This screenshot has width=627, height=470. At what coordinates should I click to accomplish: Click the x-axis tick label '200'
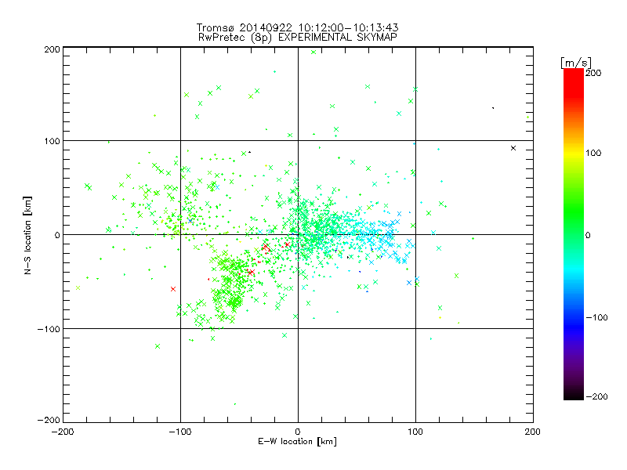click(x=533, y=432)
